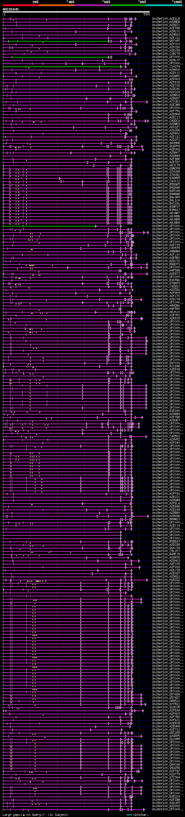The height and width of the screenshot is (817, 185).
Task: Go to the UniRef100_A8JHJ0 hit
Action: pyautogui.click(x=166, y=312)
